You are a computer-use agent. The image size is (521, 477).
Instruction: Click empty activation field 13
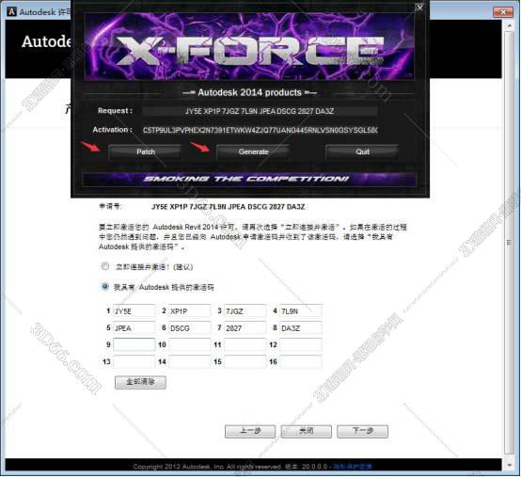click(134, 361)
